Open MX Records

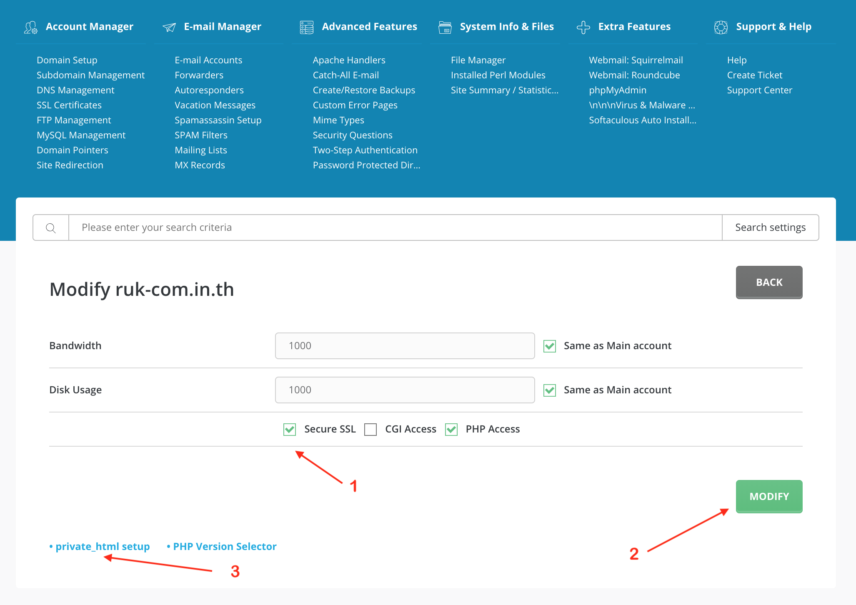(x=200, y=165)
